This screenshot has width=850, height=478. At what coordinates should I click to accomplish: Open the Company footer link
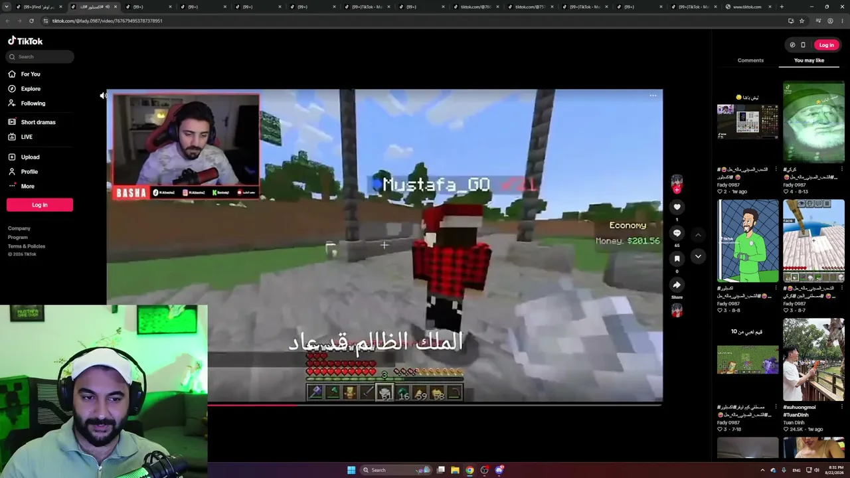(x=19, y=228)
